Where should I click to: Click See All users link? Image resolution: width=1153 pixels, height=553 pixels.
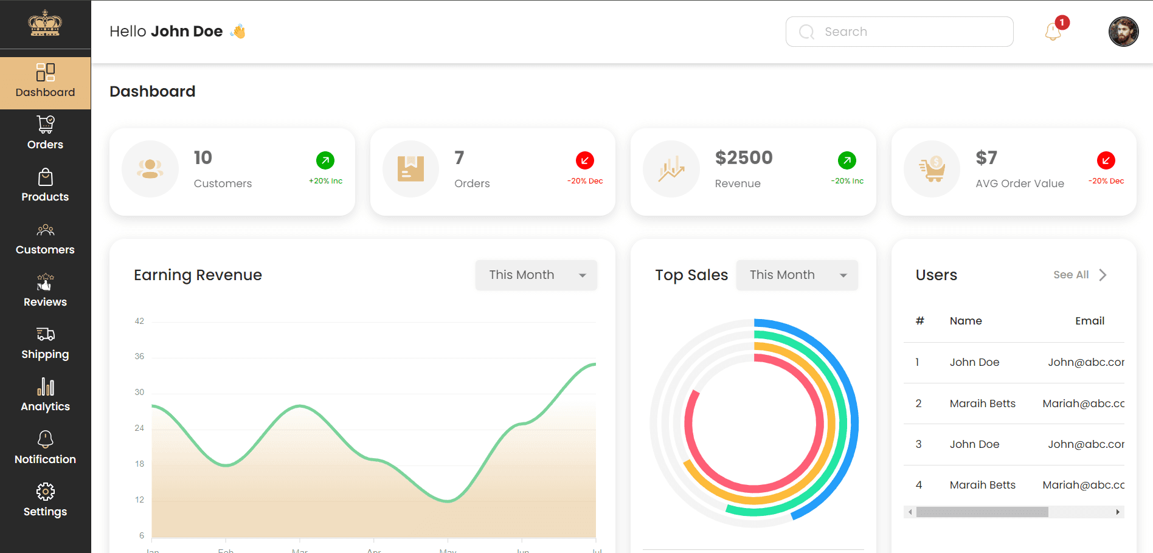point(1071,275)
